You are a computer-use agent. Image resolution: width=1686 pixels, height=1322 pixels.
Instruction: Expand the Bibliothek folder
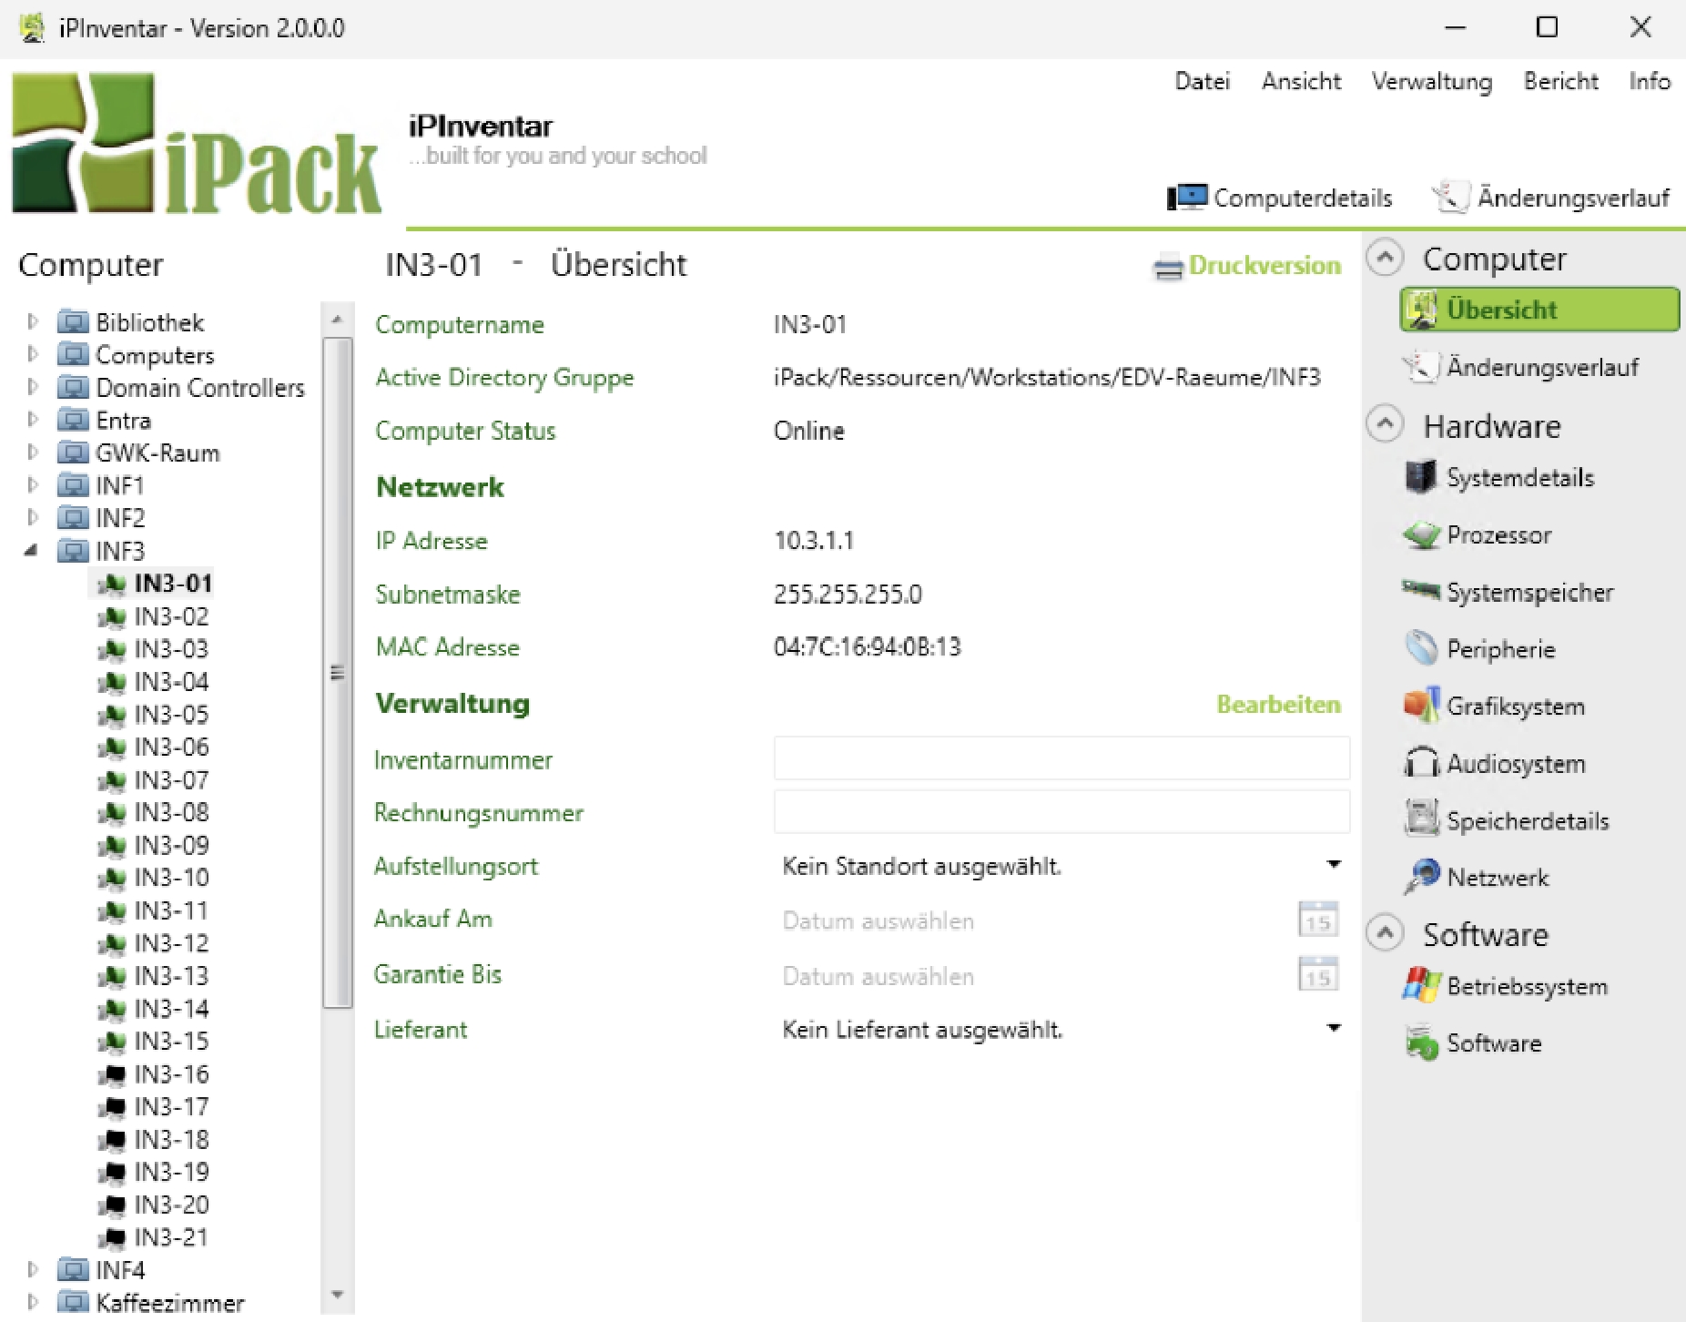click(33, 321)
